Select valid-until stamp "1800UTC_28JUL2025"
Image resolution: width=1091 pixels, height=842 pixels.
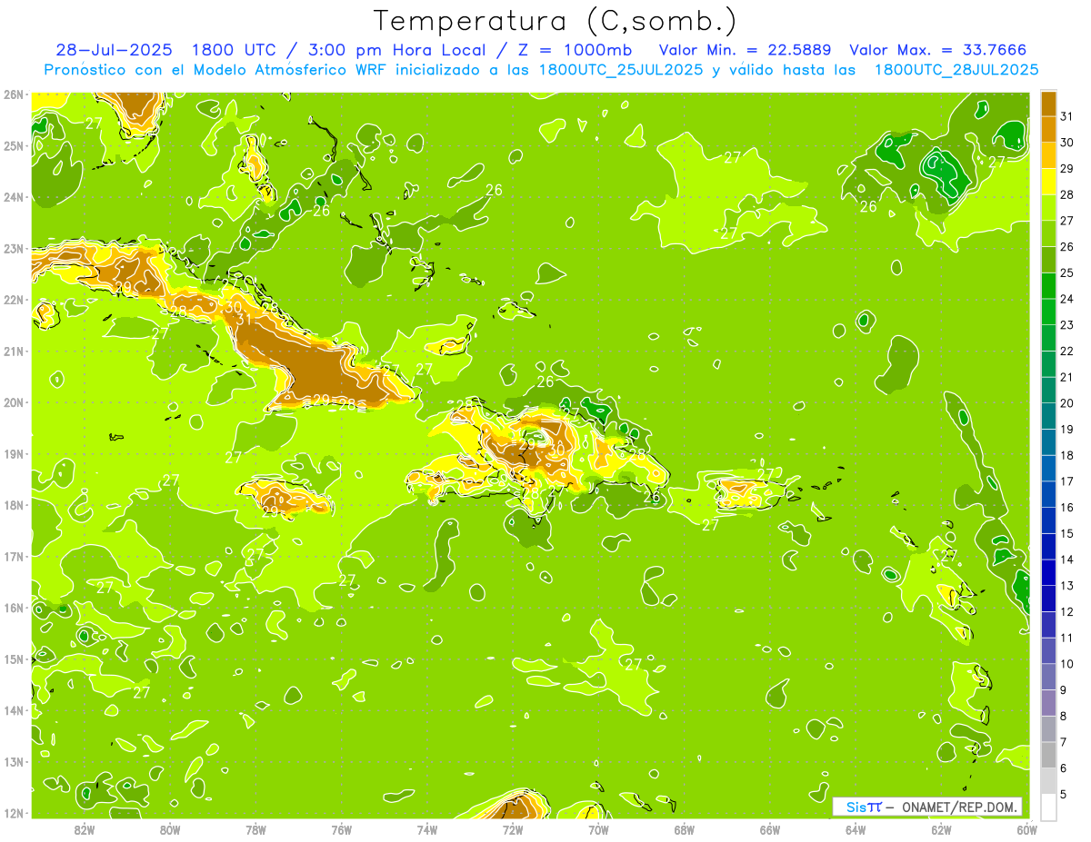[x=956, y=70]
